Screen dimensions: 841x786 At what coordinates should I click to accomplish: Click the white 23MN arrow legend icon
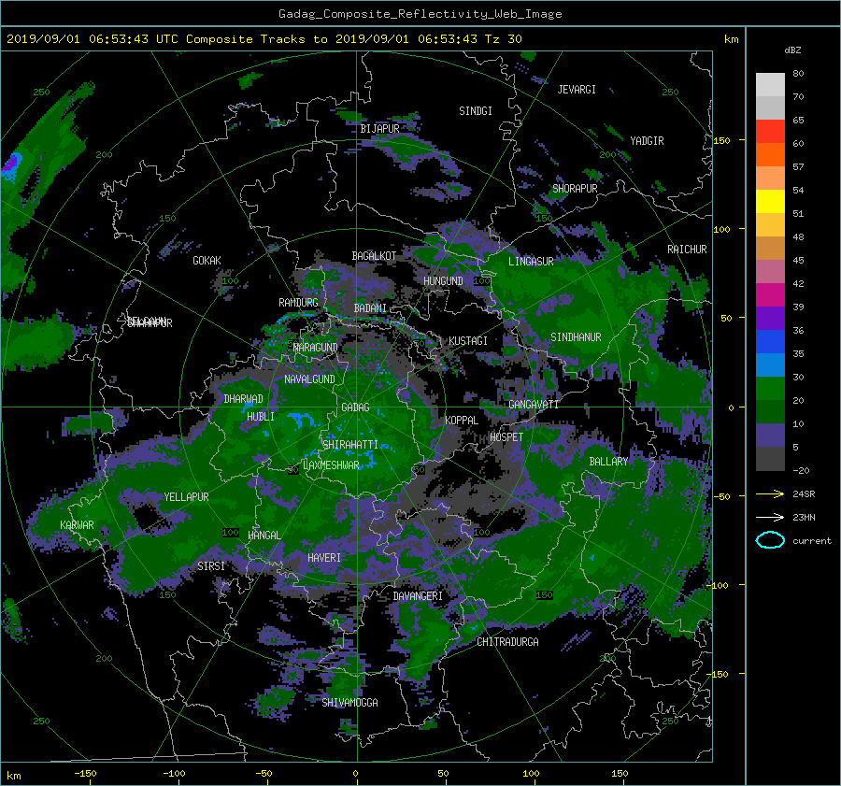click(x=770, y=517)
